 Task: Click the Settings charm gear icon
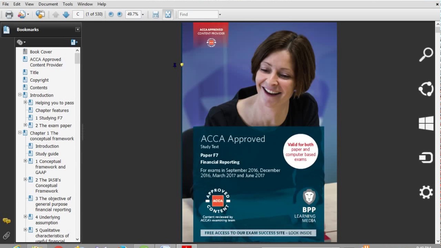click(x=426, y=192)
